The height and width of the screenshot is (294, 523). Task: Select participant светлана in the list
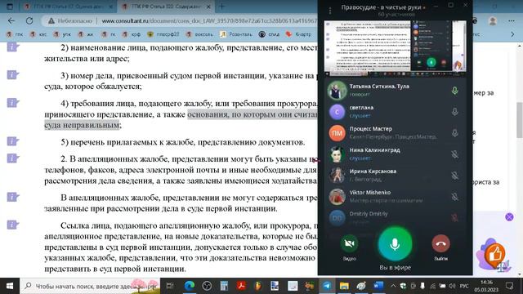(x=395, y=112)
